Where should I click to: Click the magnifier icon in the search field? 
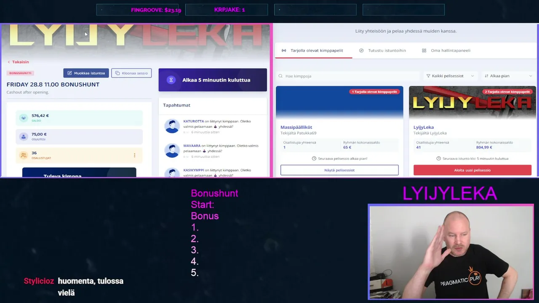[280, 76]
